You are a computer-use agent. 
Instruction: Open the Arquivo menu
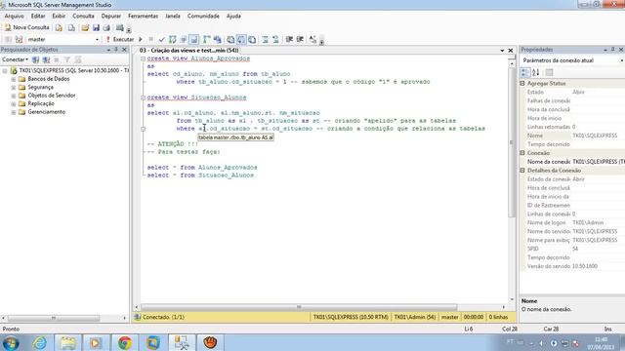coord(14,16)
